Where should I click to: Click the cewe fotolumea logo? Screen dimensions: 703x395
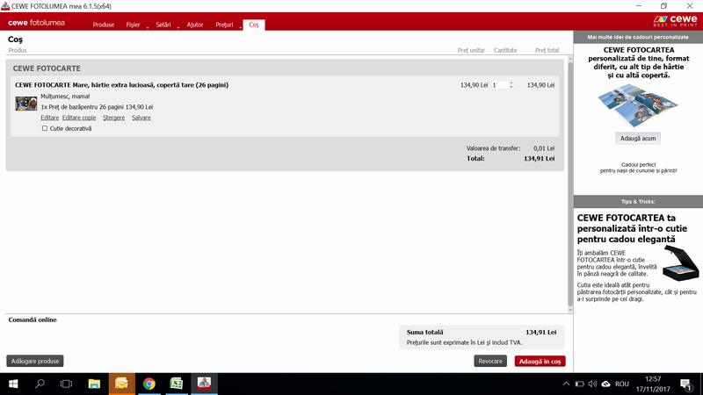coord(36,23)
